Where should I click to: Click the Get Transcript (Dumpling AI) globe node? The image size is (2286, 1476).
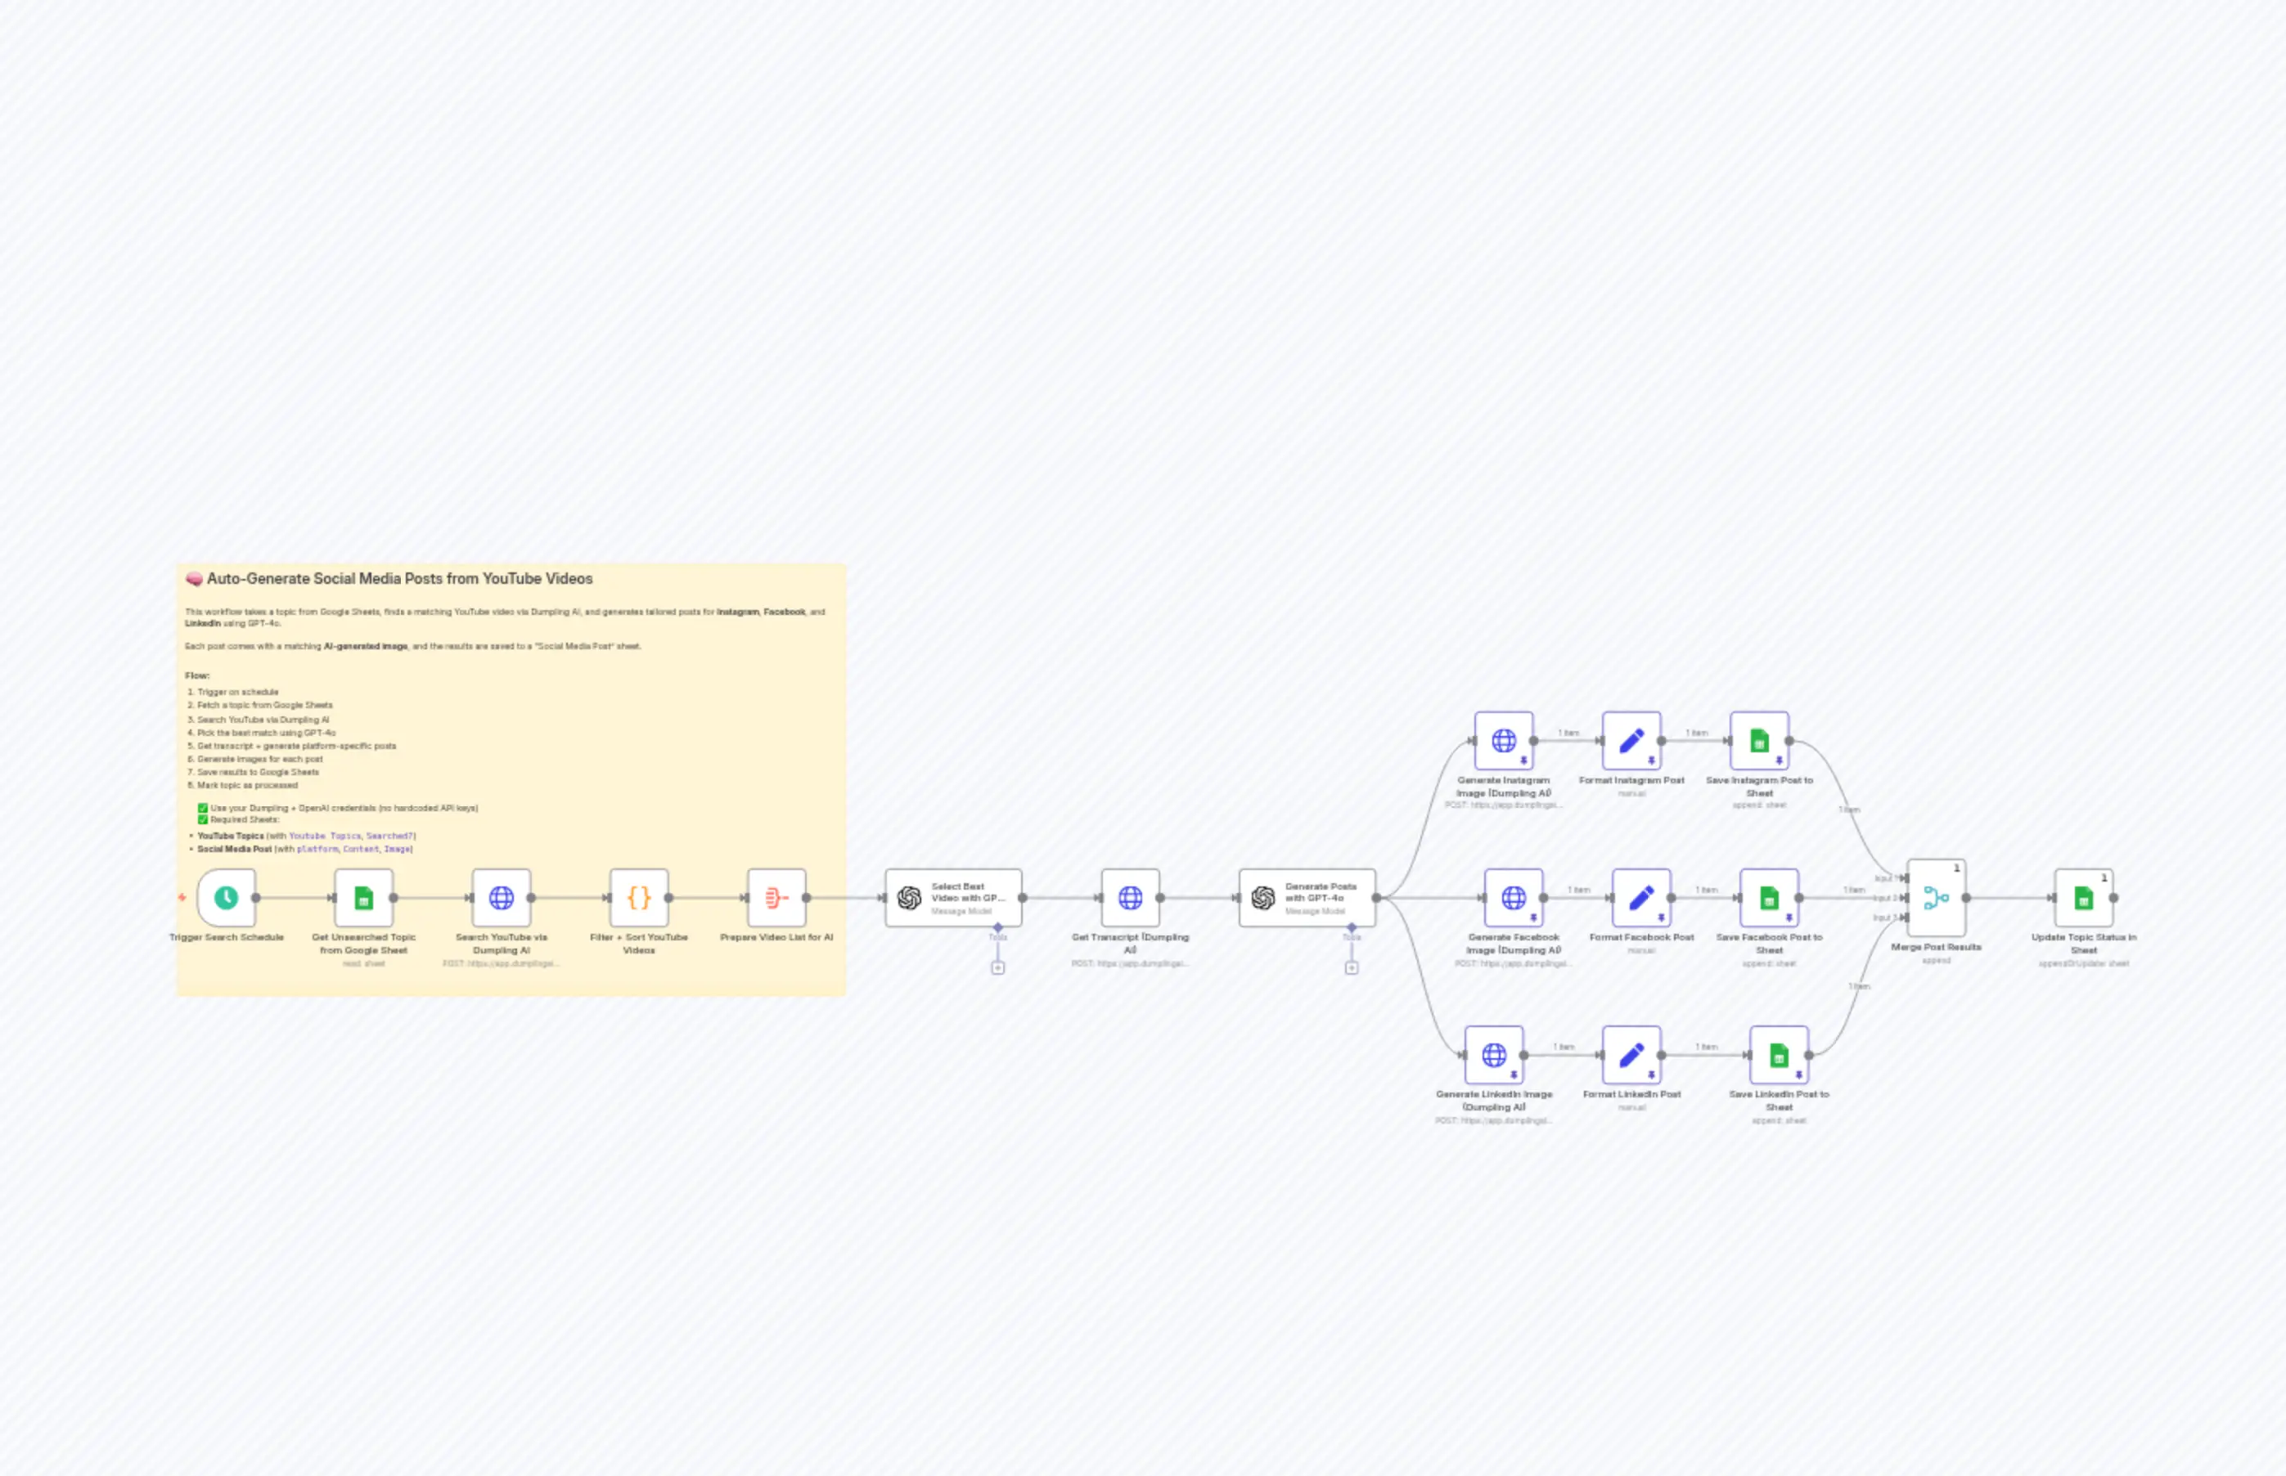click(x=1132, y=898)
